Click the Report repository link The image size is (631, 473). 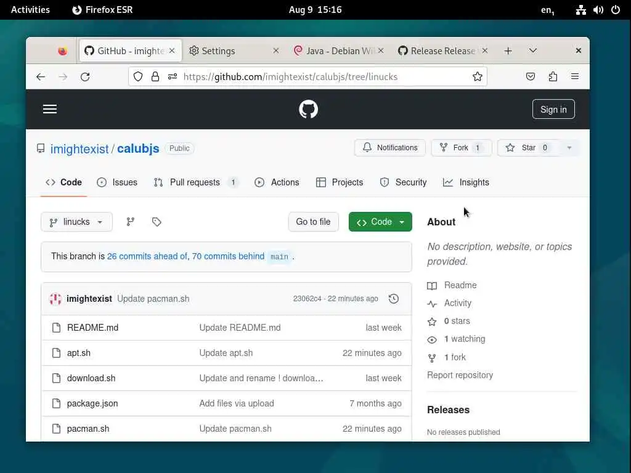[x=460, y=375]
